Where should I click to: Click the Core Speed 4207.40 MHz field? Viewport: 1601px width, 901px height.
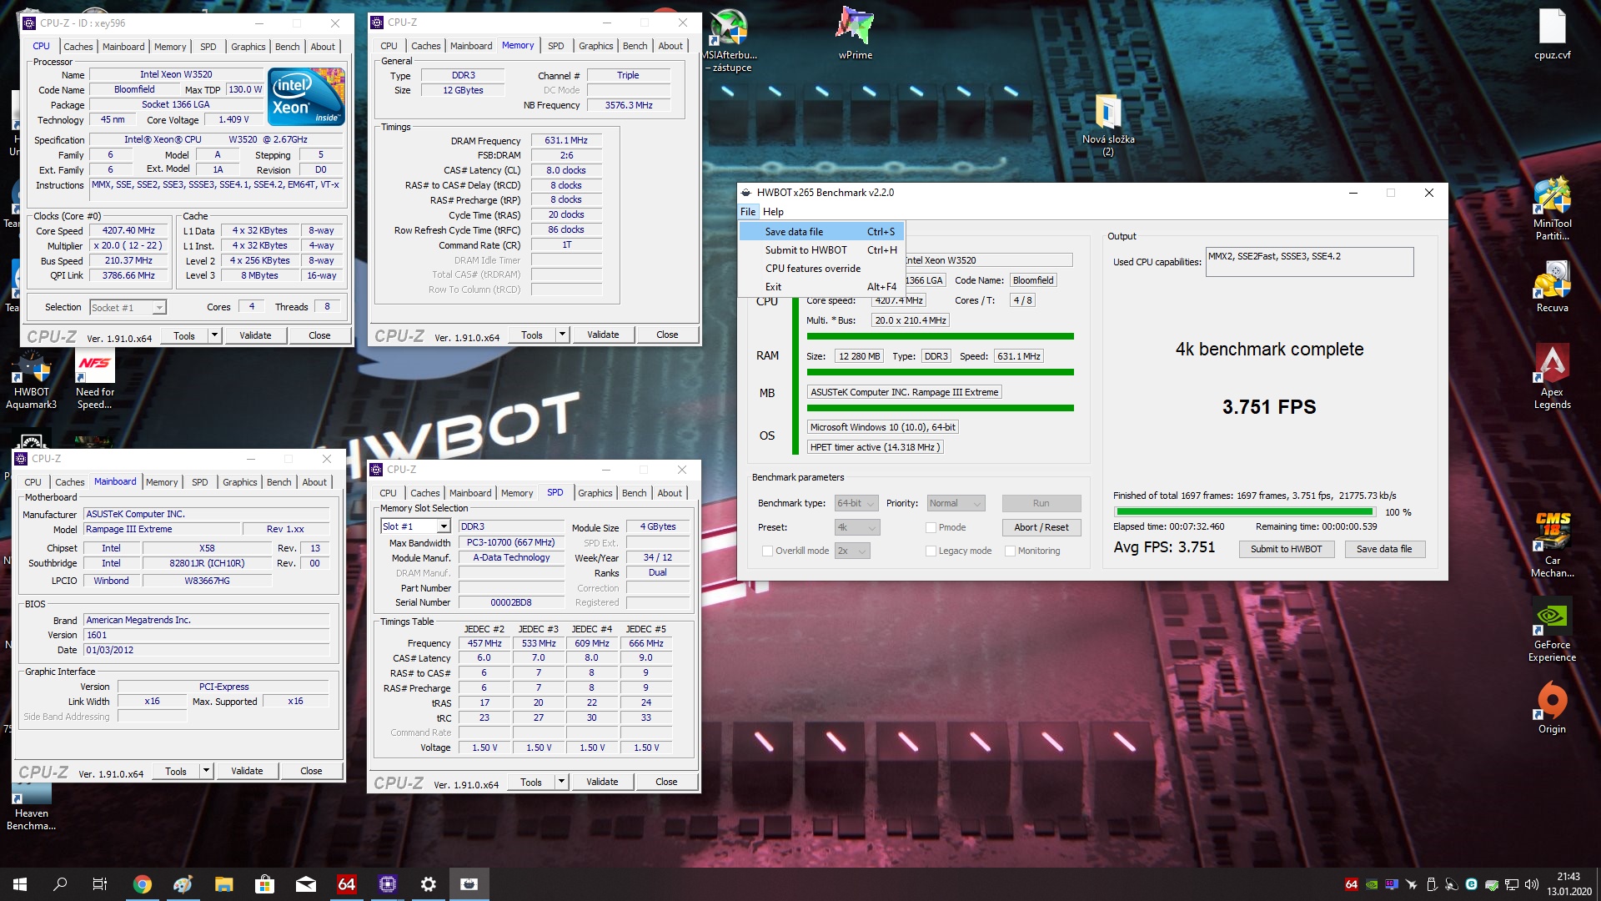[x=128, y=231]
